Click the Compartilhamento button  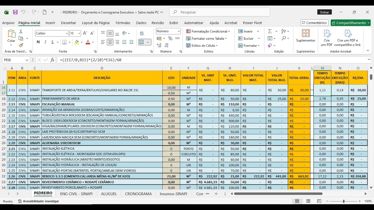coord(351,23)
